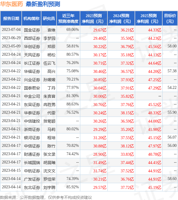Click analyst name 胡晨曦
178x200 pixels.
pos(49,163)
